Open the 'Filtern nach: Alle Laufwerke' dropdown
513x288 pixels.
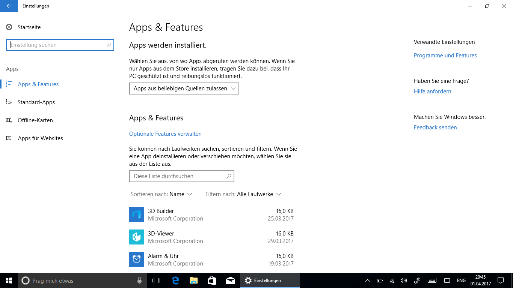(243, 194)
